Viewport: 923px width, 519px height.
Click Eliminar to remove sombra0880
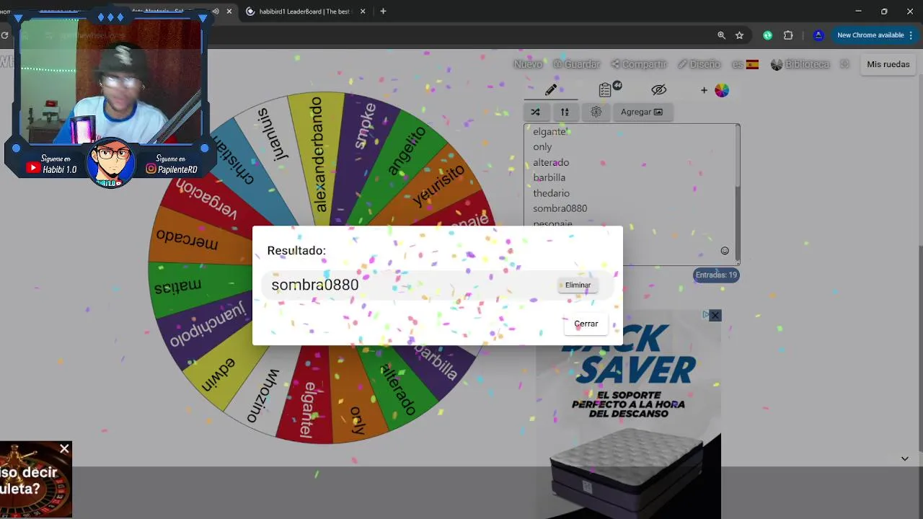point(578,285)
